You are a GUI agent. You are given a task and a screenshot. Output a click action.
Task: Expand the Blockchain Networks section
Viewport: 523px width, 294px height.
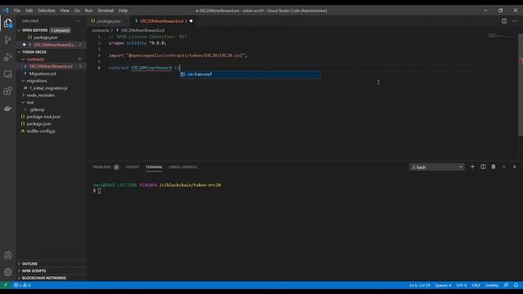coord(43,278)
